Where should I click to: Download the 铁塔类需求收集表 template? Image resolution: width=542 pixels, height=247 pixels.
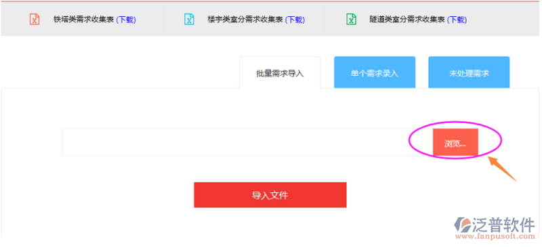126,20
